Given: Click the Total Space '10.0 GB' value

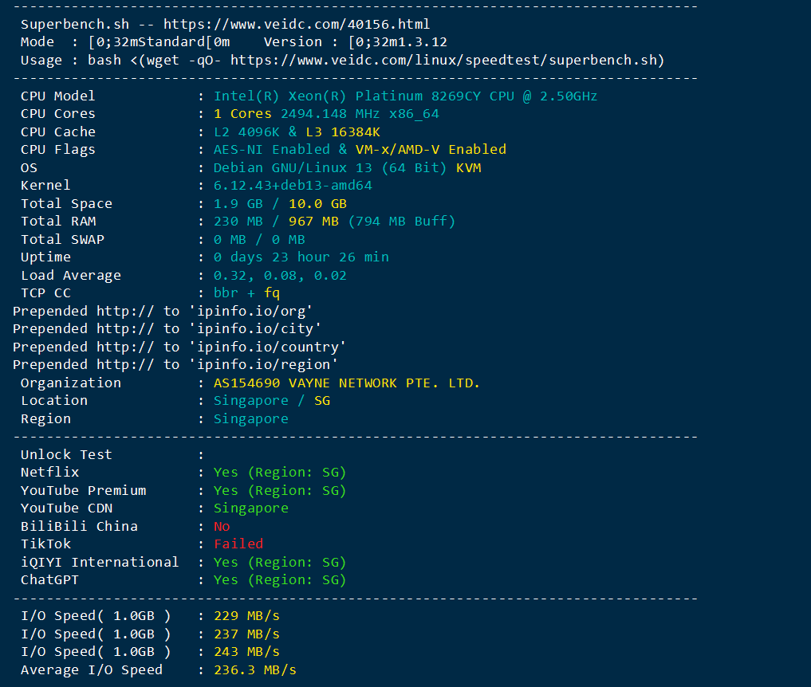Looking at the screenshot, I should 317,204.
